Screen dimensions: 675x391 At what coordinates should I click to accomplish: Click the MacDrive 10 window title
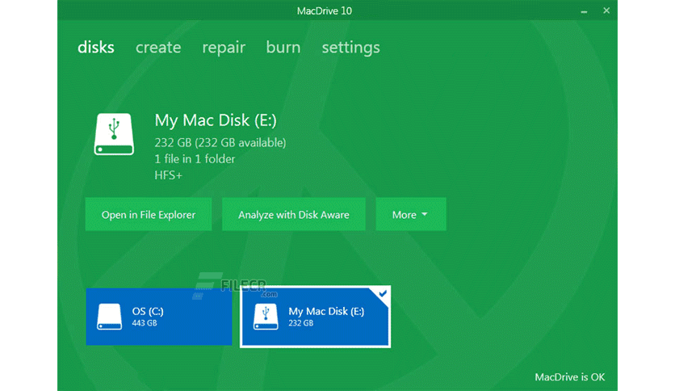324,11
